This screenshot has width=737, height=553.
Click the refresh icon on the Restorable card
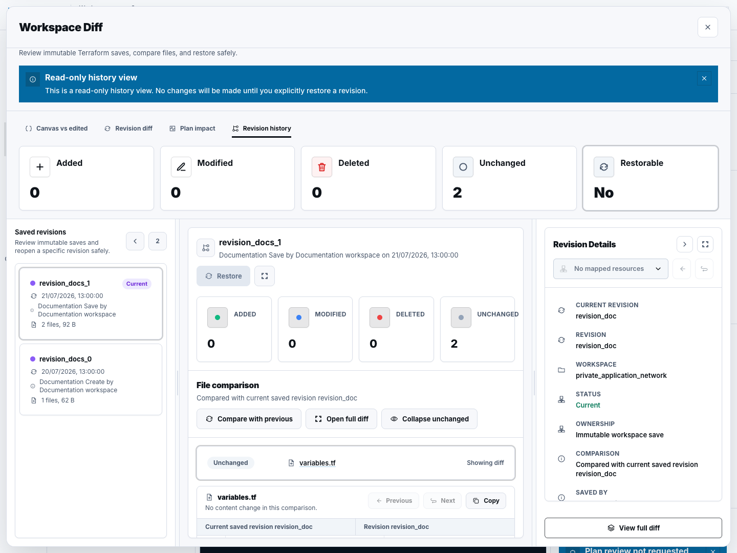(x=604, y=167)
